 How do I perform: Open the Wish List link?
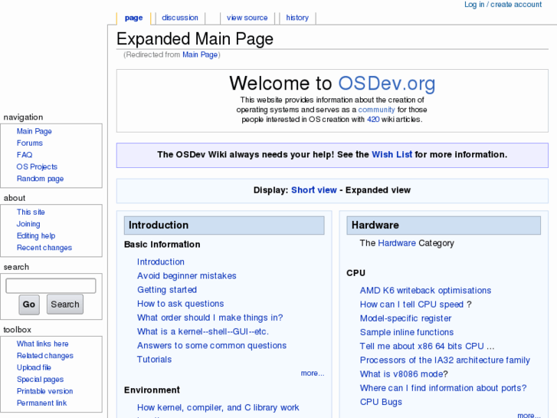point(392,154)
